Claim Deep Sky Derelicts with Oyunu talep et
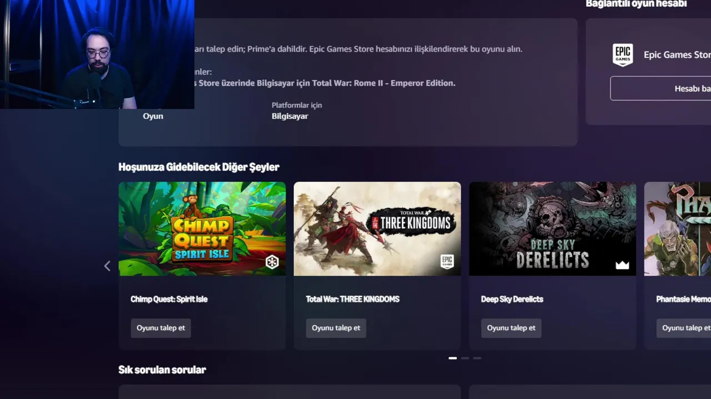711x399 pixels. [x=511, y=328]
